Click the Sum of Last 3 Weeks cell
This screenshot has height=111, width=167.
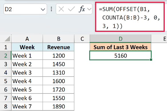click(x=120, y=47)
